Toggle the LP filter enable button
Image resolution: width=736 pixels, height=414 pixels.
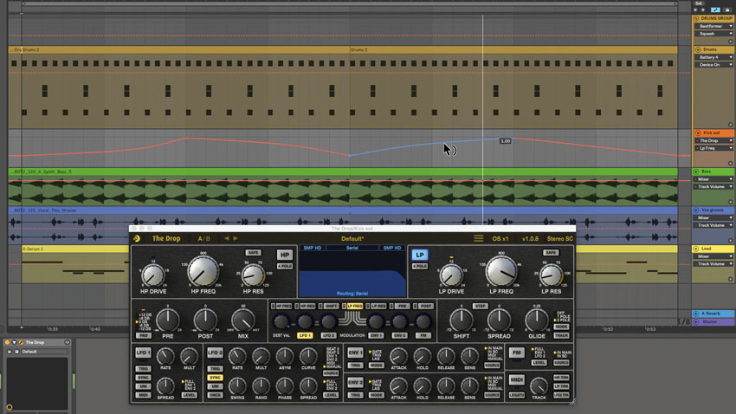(420, 255)
